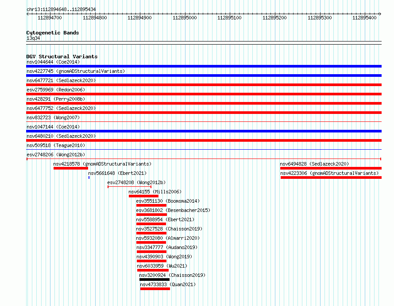The image size is (394, 306).
Task: Click nsv5932080 (Almarri2020) label
Action: [x=168, y=238]
